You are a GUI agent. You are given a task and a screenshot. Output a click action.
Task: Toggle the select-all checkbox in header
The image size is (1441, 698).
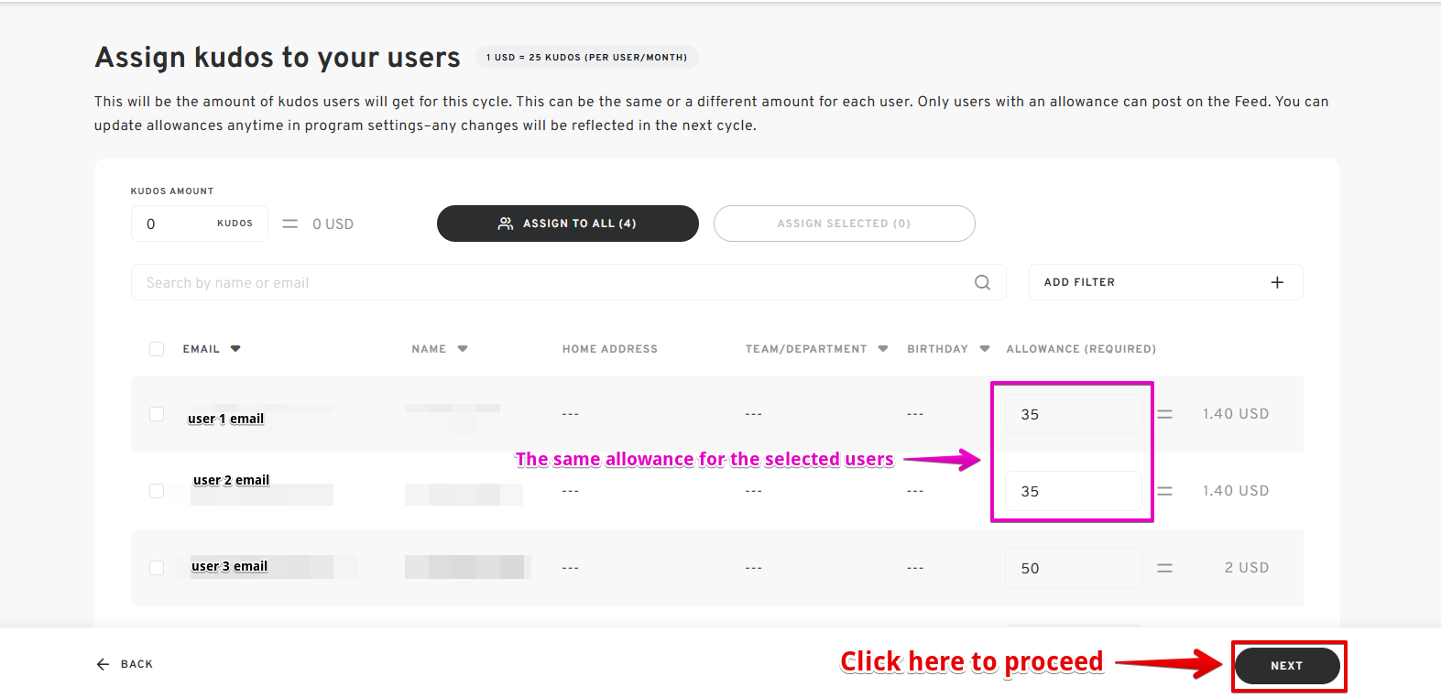click(157, 349)
